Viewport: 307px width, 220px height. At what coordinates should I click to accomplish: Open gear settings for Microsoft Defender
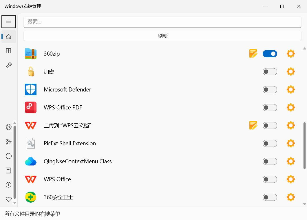tap(291, 89)
